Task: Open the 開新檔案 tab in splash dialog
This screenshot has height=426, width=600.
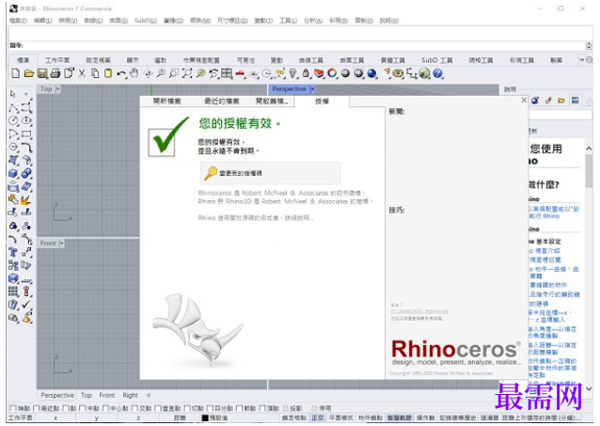Action: tap(166, 102)
